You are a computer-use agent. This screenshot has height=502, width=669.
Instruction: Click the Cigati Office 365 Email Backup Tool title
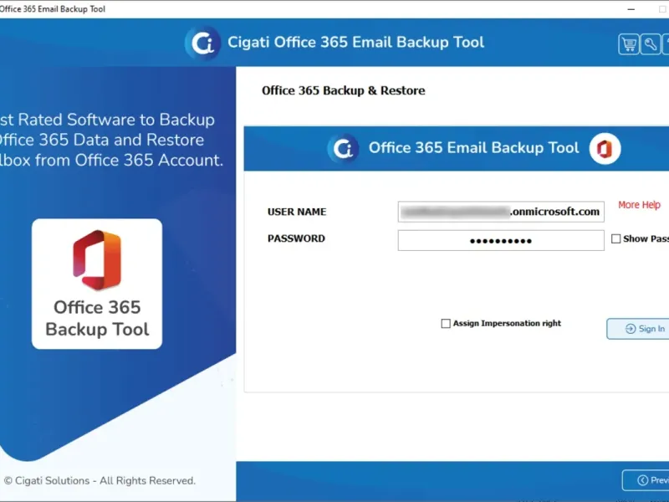[356, 43]
